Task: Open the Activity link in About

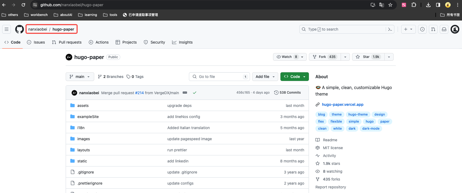Action: click(x=326, y=156)
